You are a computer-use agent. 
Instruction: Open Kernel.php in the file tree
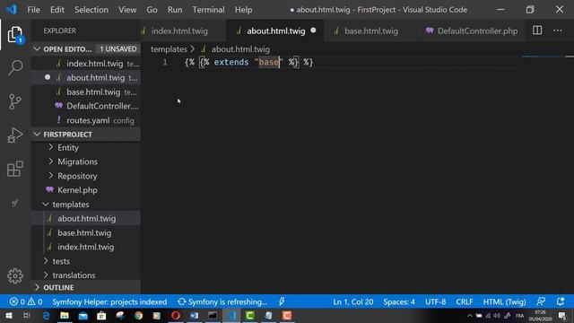[86, 189]
